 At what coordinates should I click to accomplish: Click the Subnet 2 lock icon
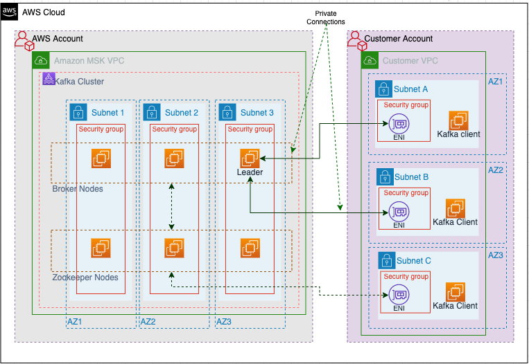(152, 112)
